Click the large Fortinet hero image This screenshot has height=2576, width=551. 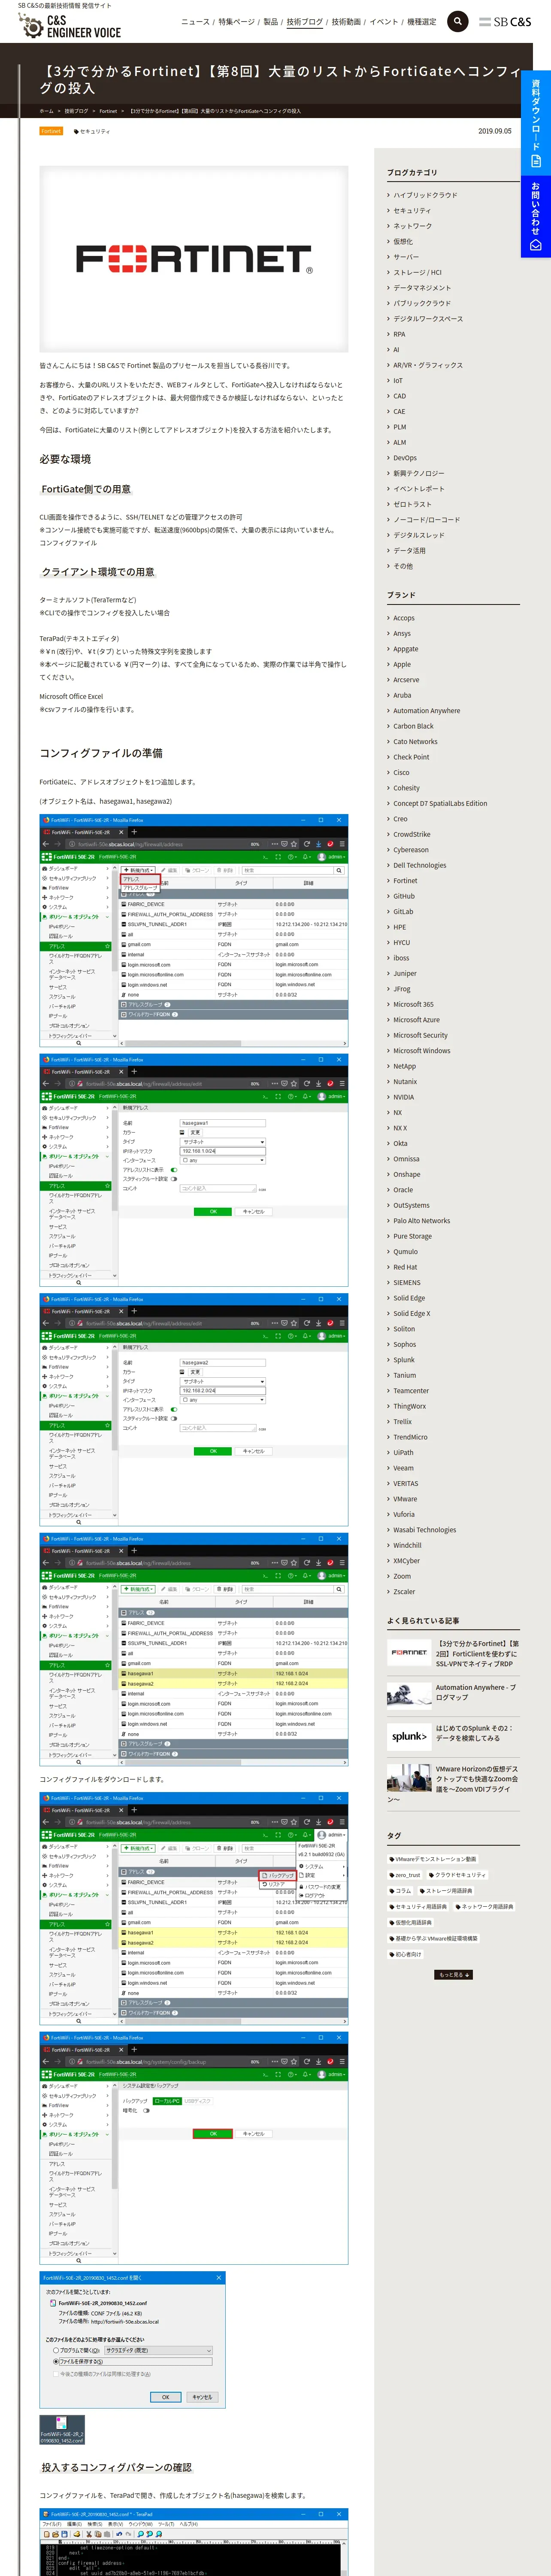(x=194, y=259)
